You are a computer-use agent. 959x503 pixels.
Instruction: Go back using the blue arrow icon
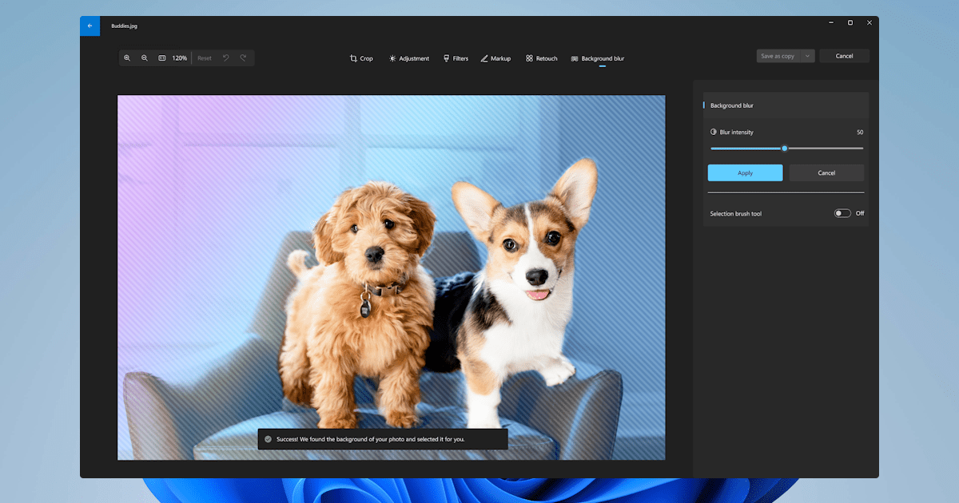coord(90,26)
